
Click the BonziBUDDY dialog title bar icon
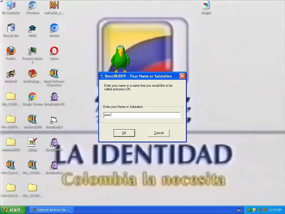[102, 76]
